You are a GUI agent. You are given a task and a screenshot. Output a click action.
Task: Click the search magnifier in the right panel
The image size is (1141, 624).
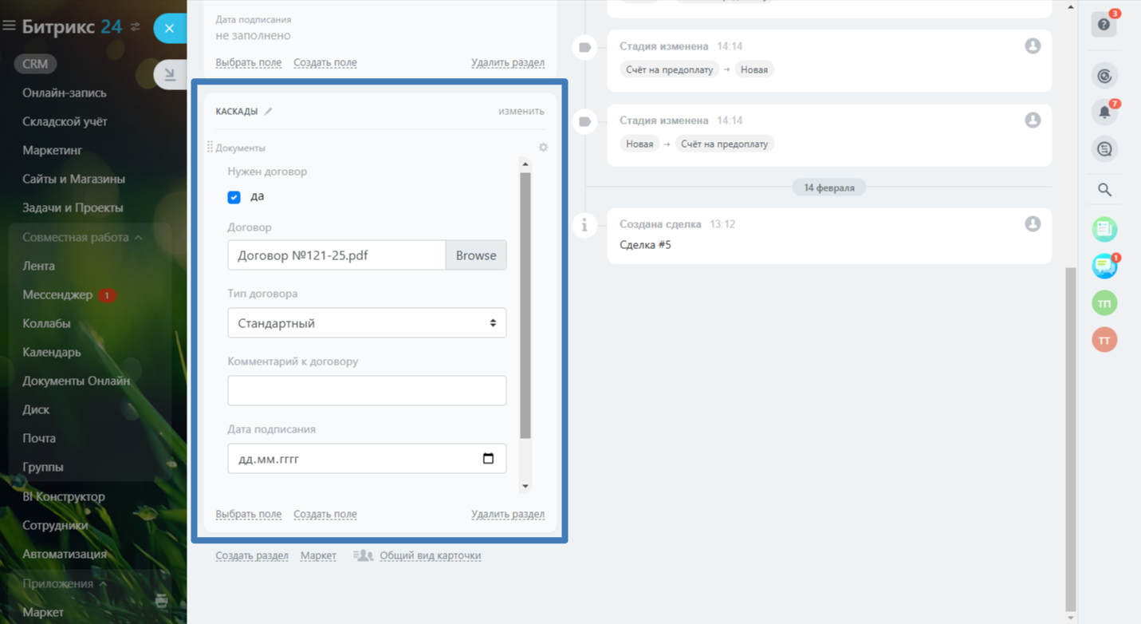click(1104, 190)
